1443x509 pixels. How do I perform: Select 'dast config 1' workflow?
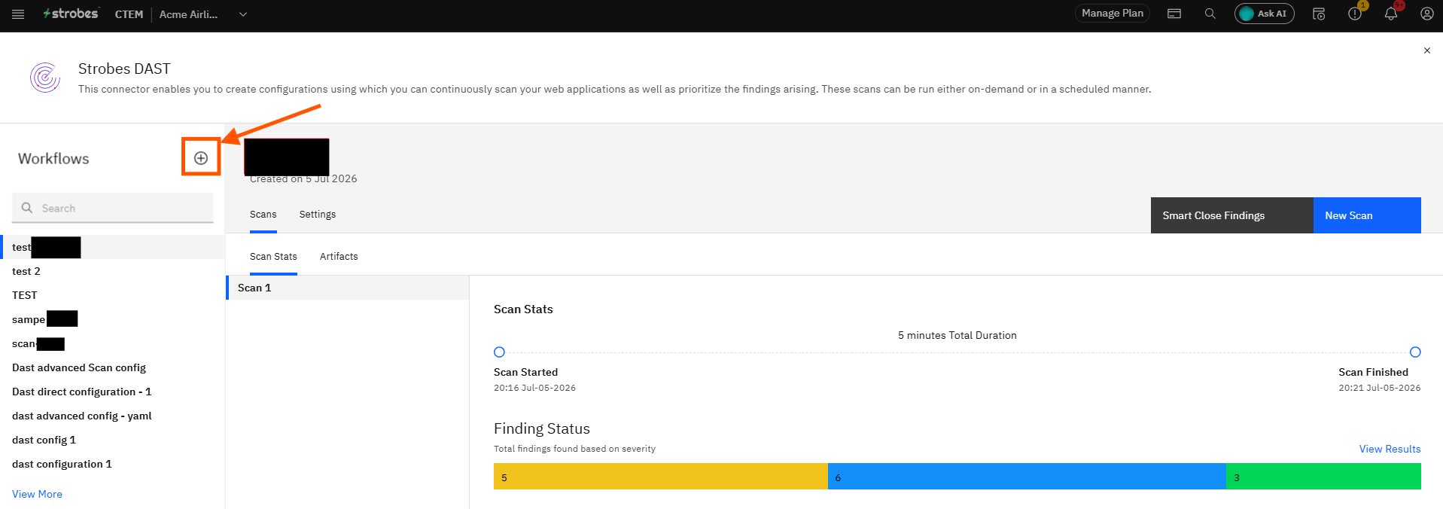point(113,440)
